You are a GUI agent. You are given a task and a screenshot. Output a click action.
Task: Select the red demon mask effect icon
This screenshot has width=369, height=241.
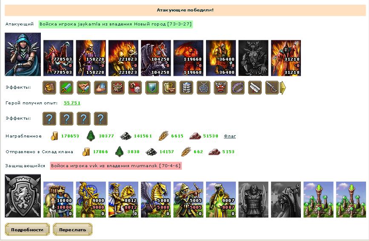[x=220, y=87]
